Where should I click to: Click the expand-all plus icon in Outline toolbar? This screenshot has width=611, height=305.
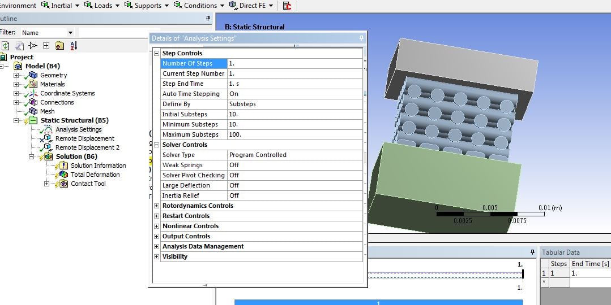click(x=46, y=46)
